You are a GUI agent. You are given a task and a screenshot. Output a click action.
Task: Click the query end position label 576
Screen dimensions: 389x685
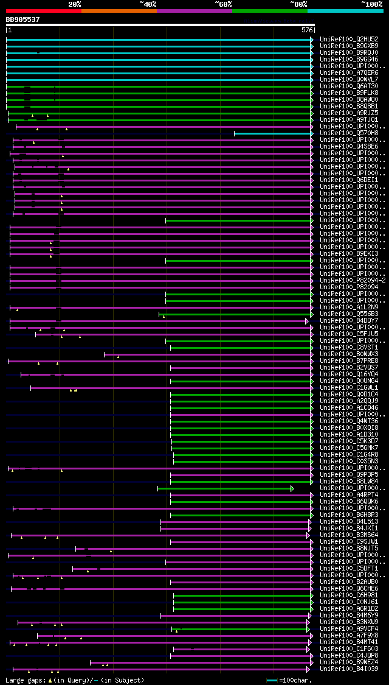(x=307, y=30)
